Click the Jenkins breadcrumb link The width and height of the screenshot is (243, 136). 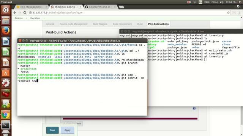click(19, 18)
